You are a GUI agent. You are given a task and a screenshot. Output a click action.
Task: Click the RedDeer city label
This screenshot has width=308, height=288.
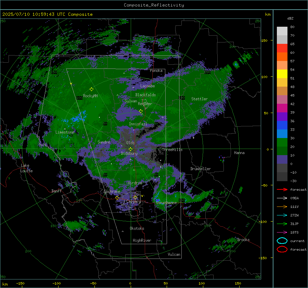click(145, 104)
